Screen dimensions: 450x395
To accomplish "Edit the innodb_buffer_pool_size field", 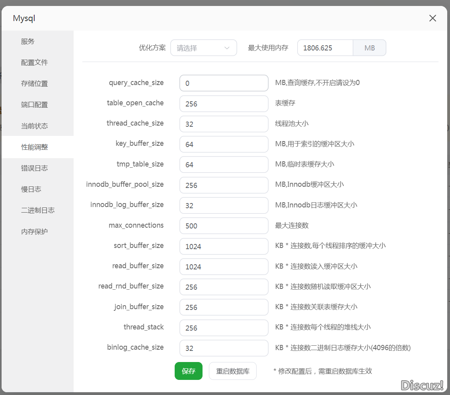I will click(224, 185).
